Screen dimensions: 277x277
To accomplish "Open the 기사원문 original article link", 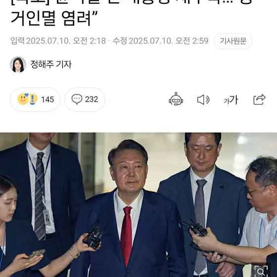I will coord(233,41).
